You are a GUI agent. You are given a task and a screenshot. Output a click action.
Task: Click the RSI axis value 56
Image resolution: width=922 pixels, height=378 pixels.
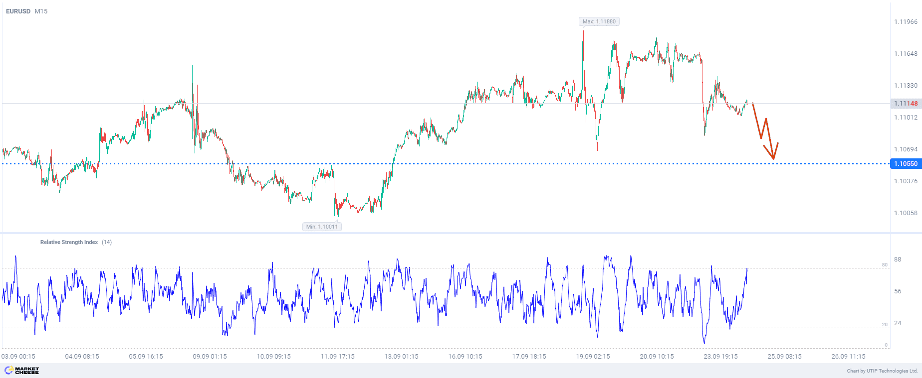pyautogui.click(x=898, y=291)
